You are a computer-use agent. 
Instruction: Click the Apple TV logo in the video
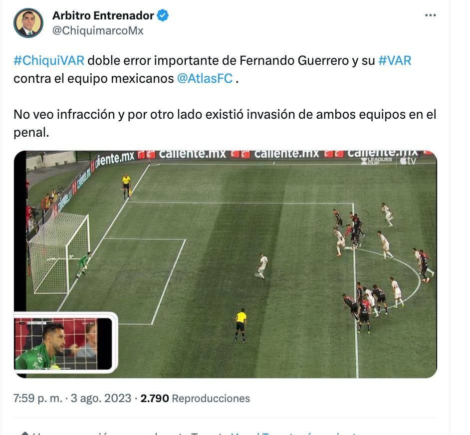click(408, 161)
